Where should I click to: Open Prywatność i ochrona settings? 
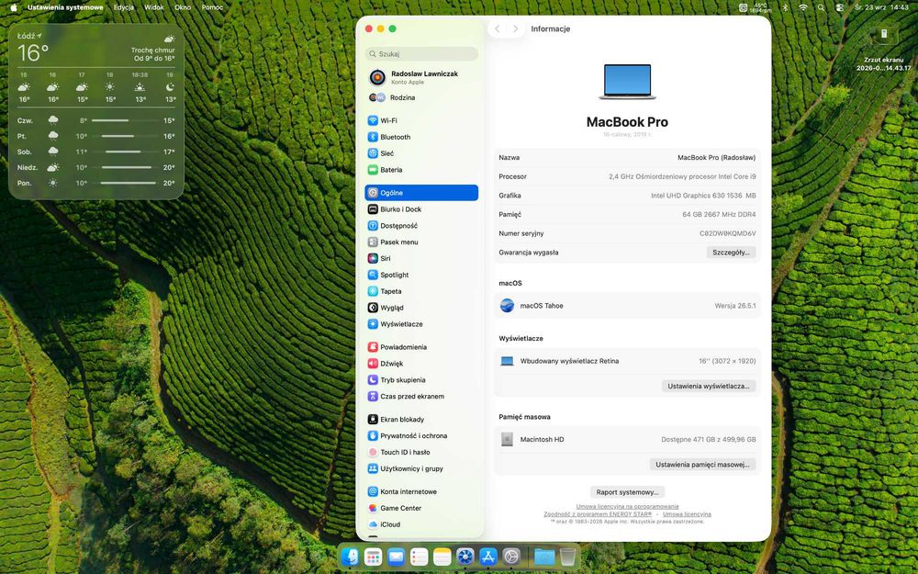click(x=421, y=435)
